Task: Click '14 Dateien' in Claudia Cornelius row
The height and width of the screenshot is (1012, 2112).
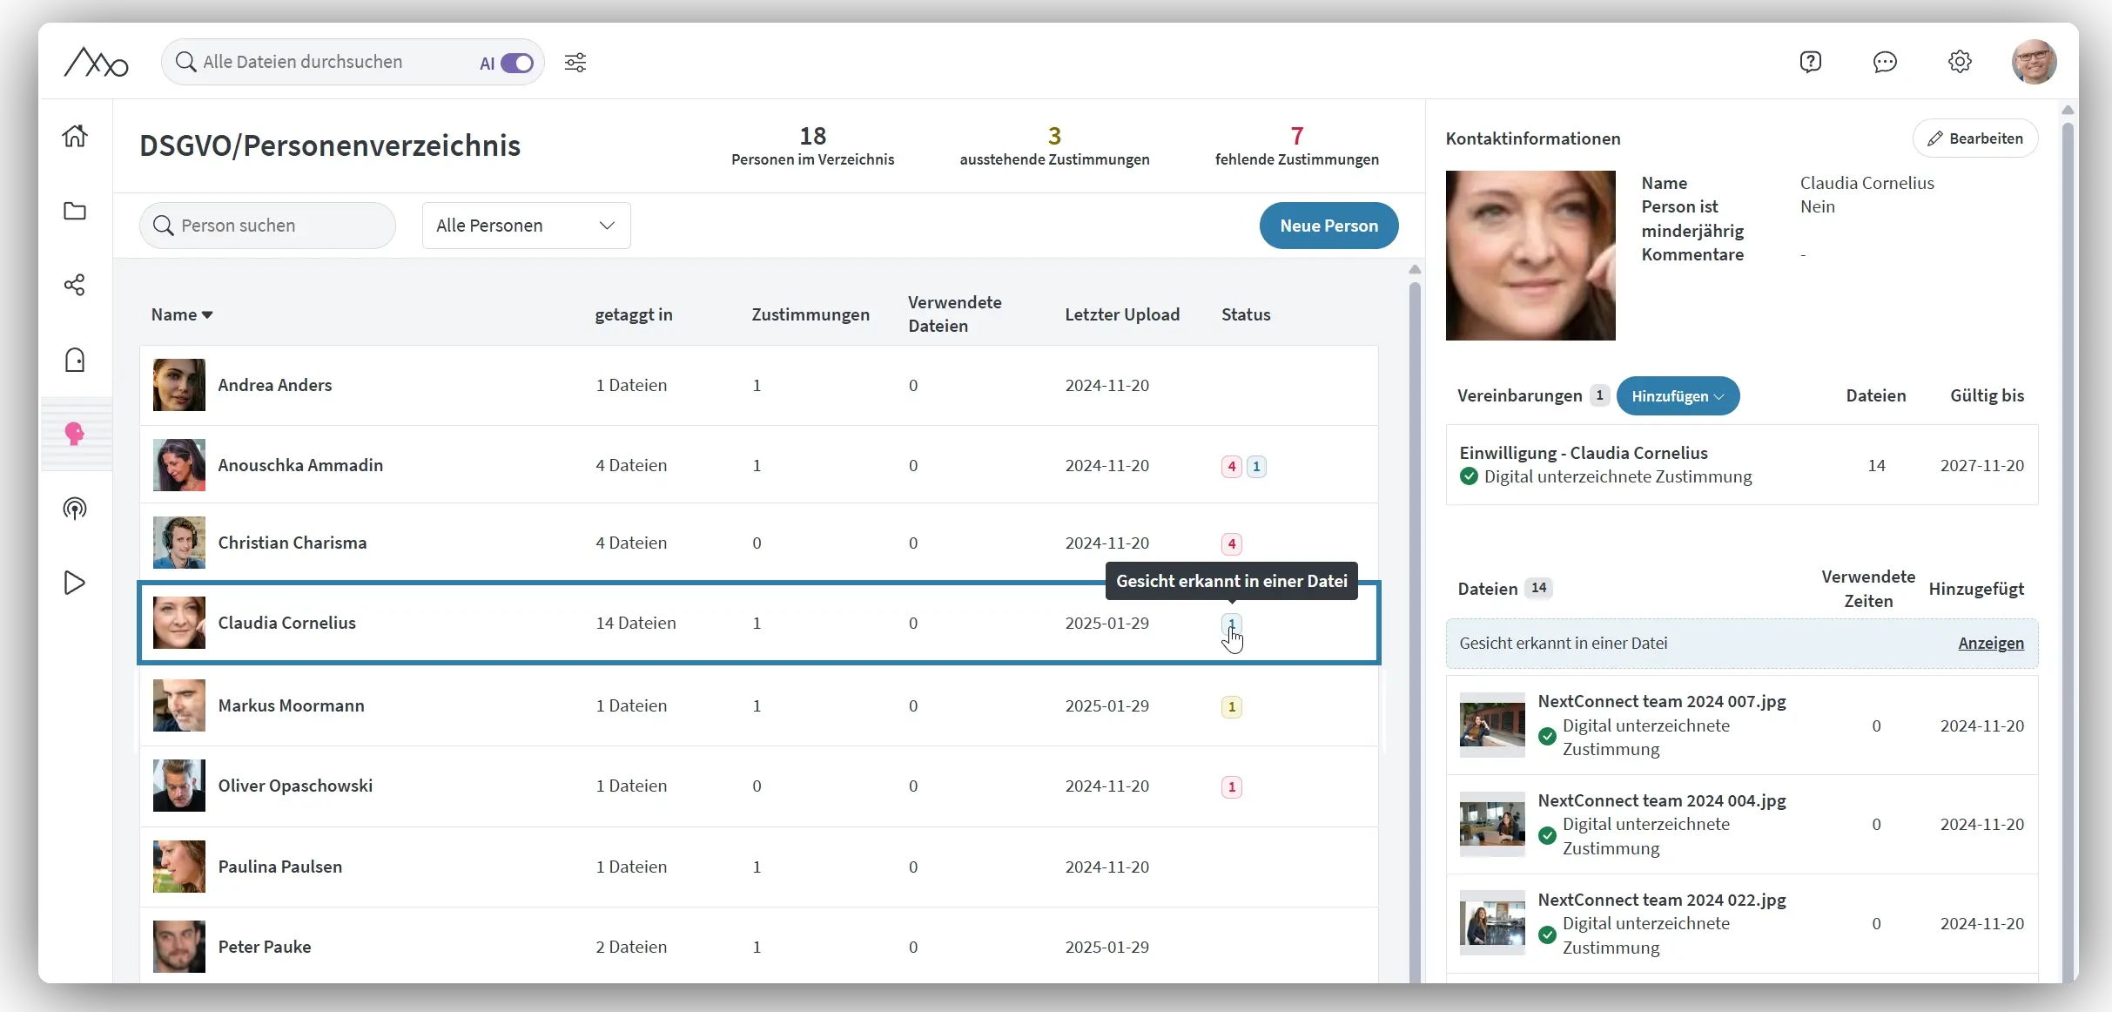Action: [636, 623]
